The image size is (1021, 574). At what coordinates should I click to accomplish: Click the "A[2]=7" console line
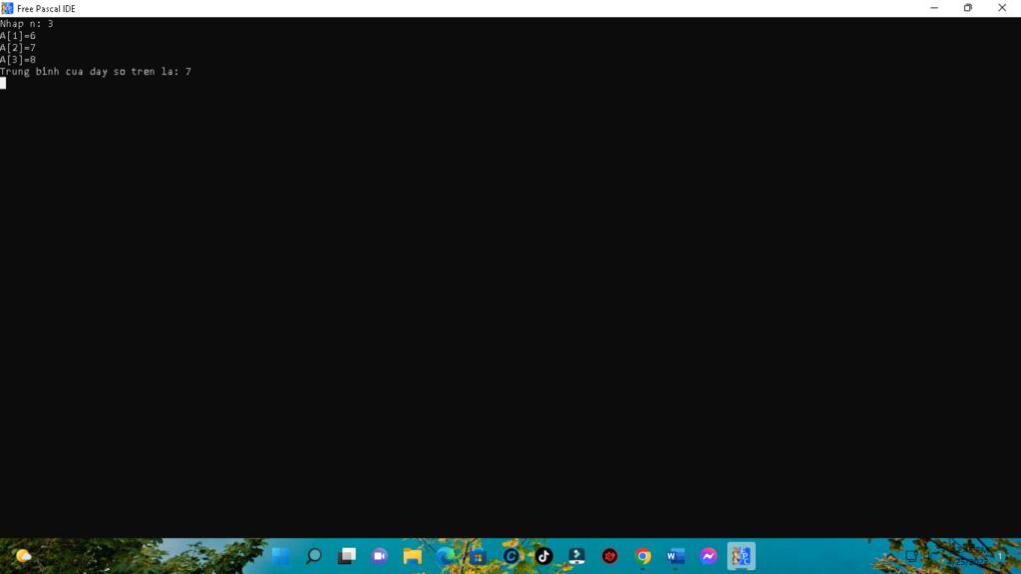(x=18, y=48)
